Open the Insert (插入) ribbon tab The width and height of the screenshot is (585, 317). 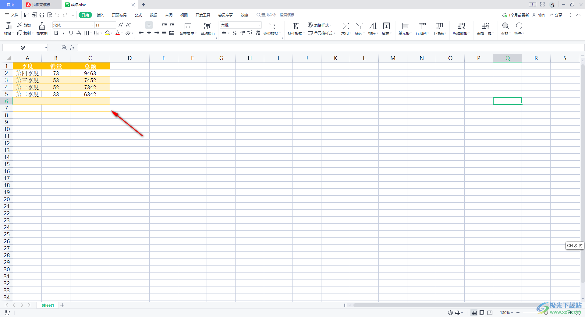[x=100, y=15]
